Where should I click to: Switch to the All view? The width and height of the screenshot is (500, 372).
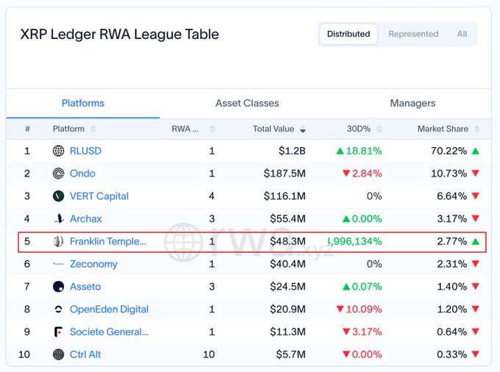click(x=462, y=34)
